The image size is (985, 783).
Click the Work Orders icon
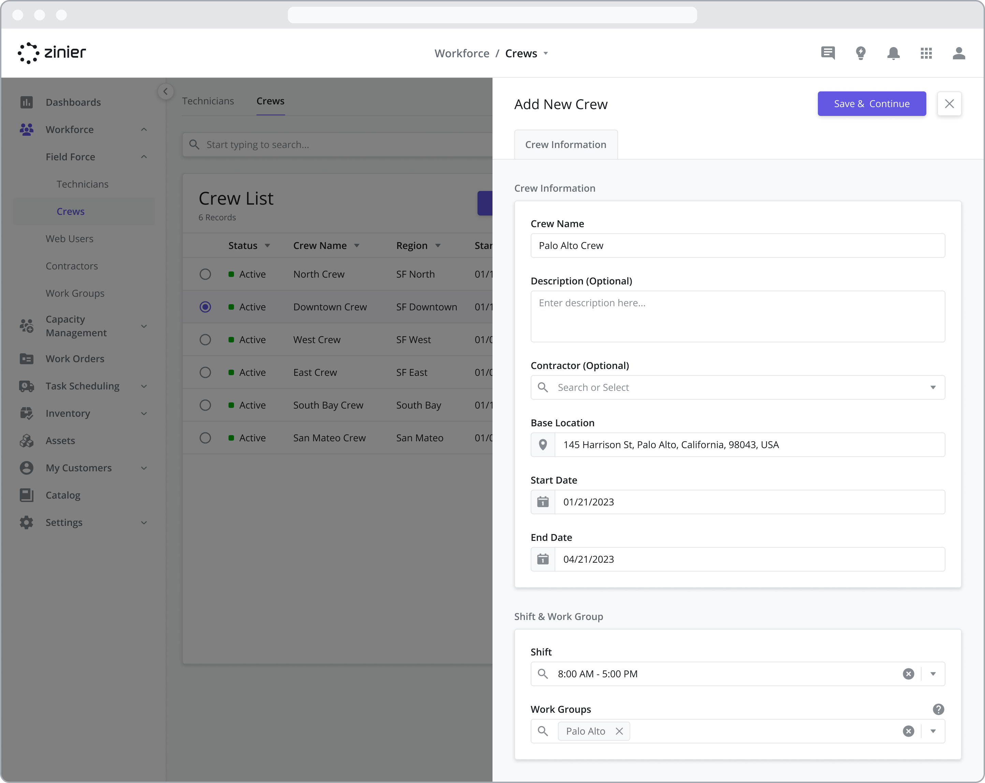27,359
